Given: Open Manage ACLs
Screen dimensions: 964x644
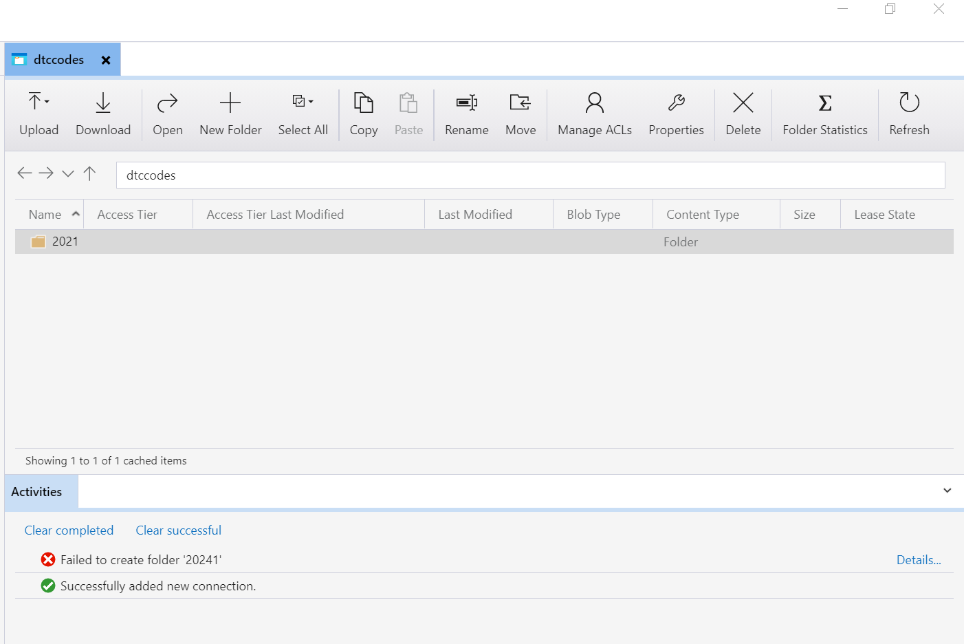Looking at the screenshot, I should pyautogui.click(x=593, y=114).
